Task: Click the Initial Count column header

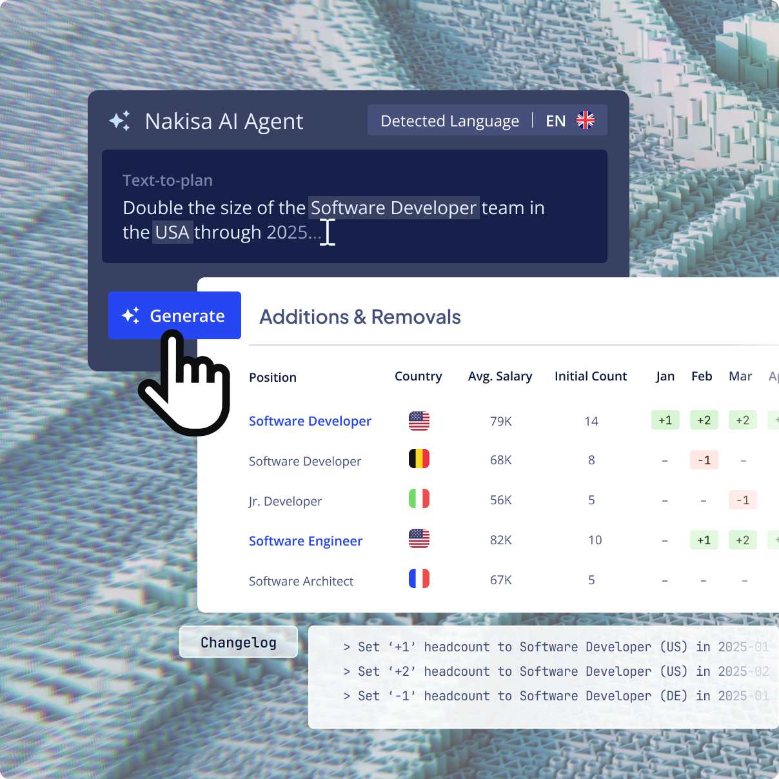Action: point(591,376)
